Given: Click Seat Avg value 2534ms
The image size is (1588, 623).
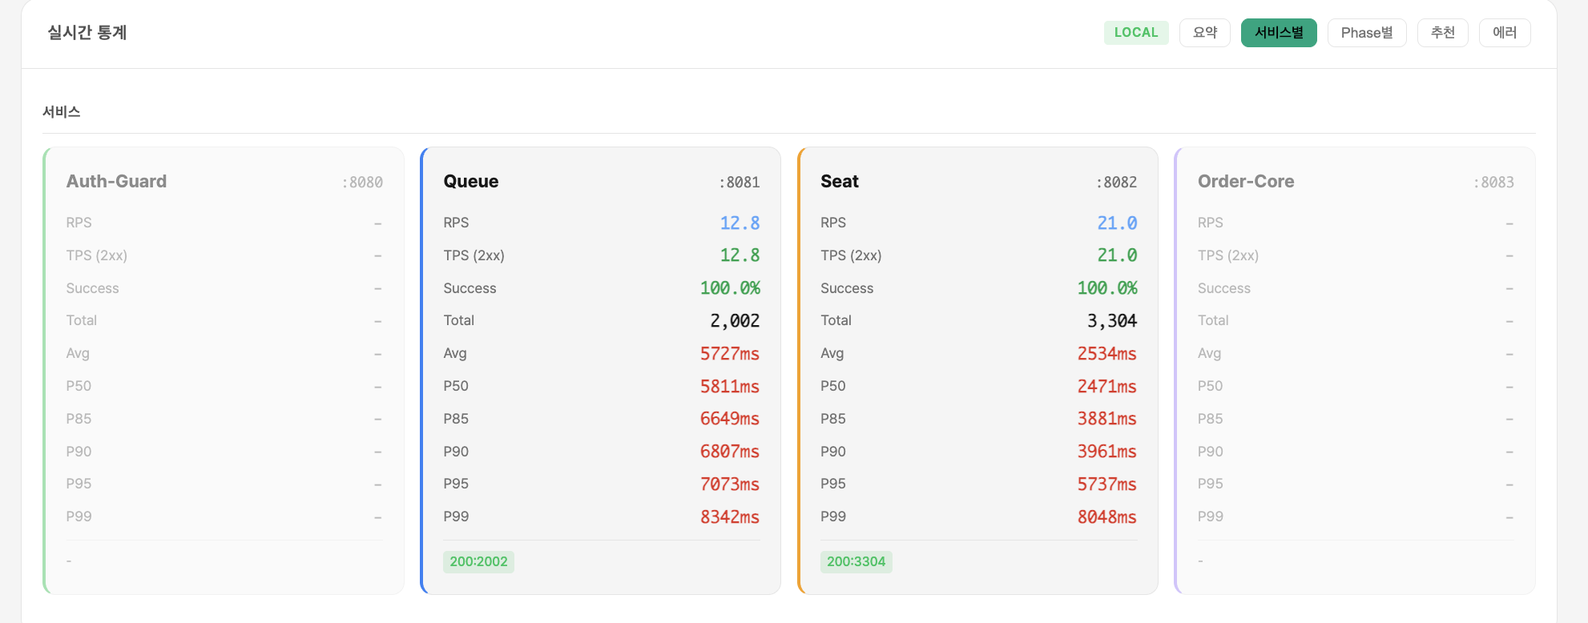Looking at the screenshot, I should (x=1106, y=354).
